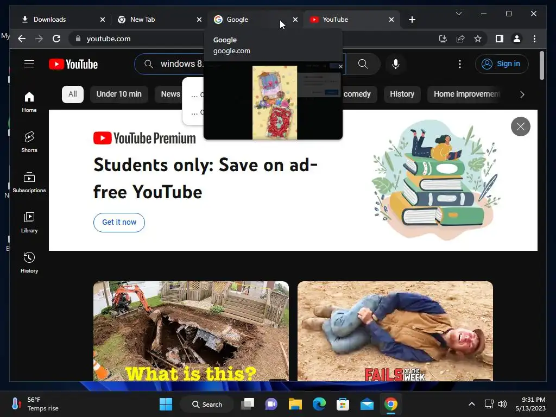Open a new tab with the plus button
The image size is (556, 417).
pyautogui.click(x=412, y=20)
